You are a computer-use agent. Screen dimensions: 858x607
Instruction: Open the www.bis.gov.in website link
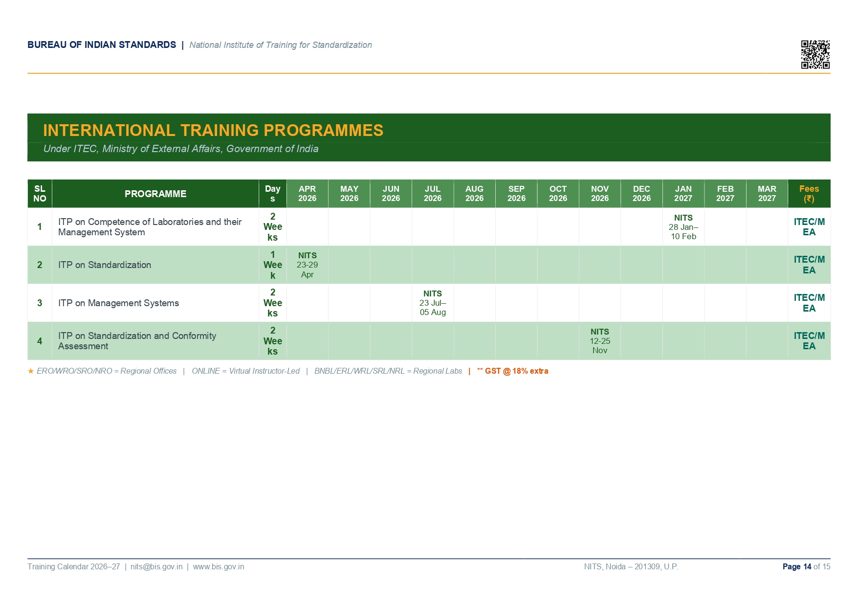219,566
